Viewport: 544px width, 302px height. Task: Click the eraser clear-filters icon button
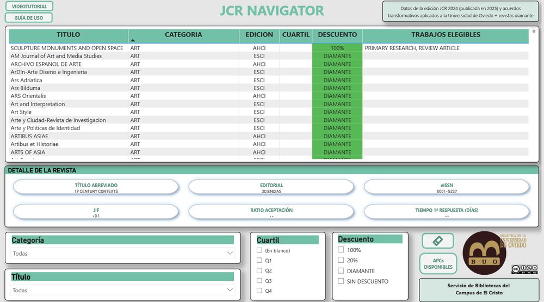(438, 241)
